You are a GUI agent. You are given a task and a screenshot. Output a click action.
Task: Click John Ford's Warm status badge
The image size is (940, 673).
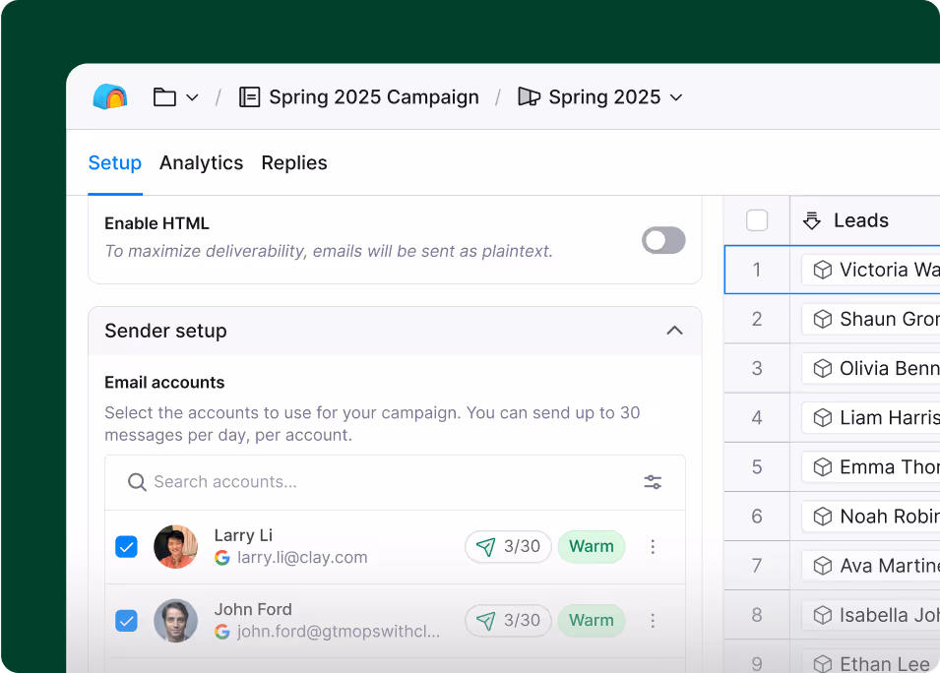592,620
